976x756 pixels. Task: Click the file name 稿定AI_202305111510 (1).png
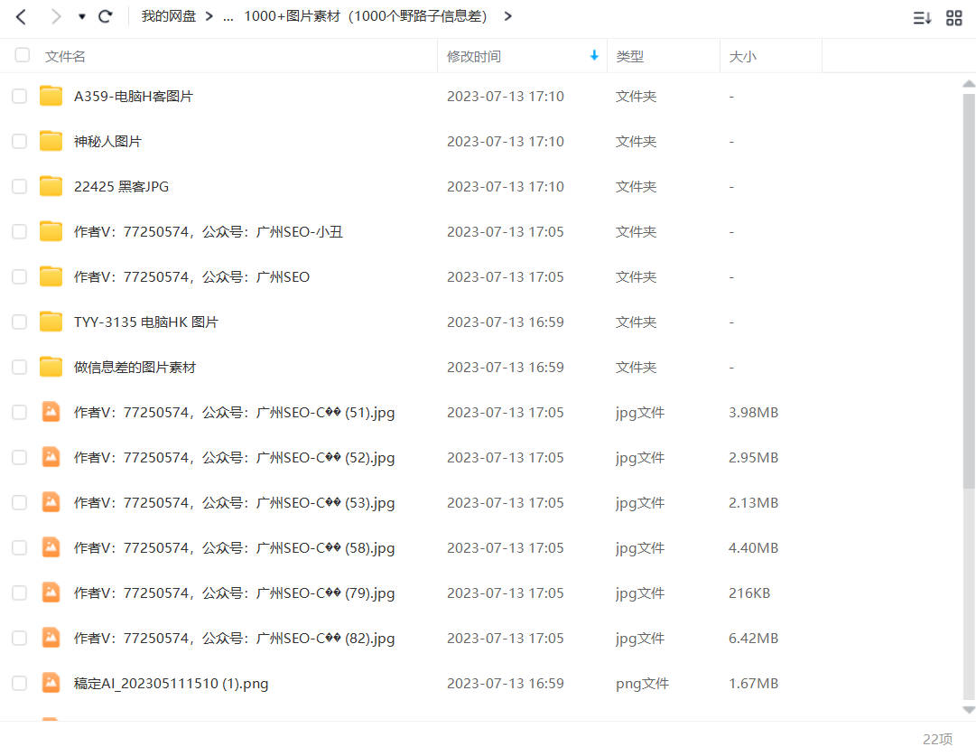coord(172,684)
